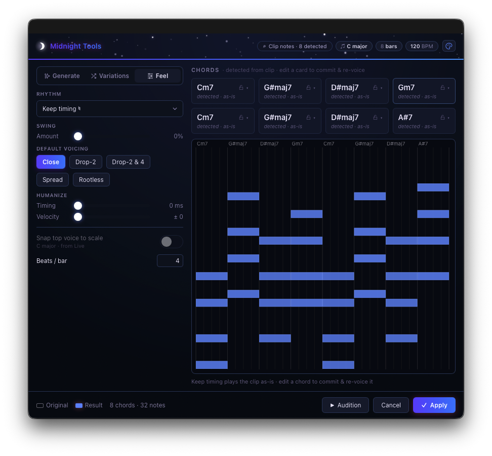The width and height of the screenshot is (492, 456).
Task: Toggle the Original legend in the footer
Action: [52, 405]
